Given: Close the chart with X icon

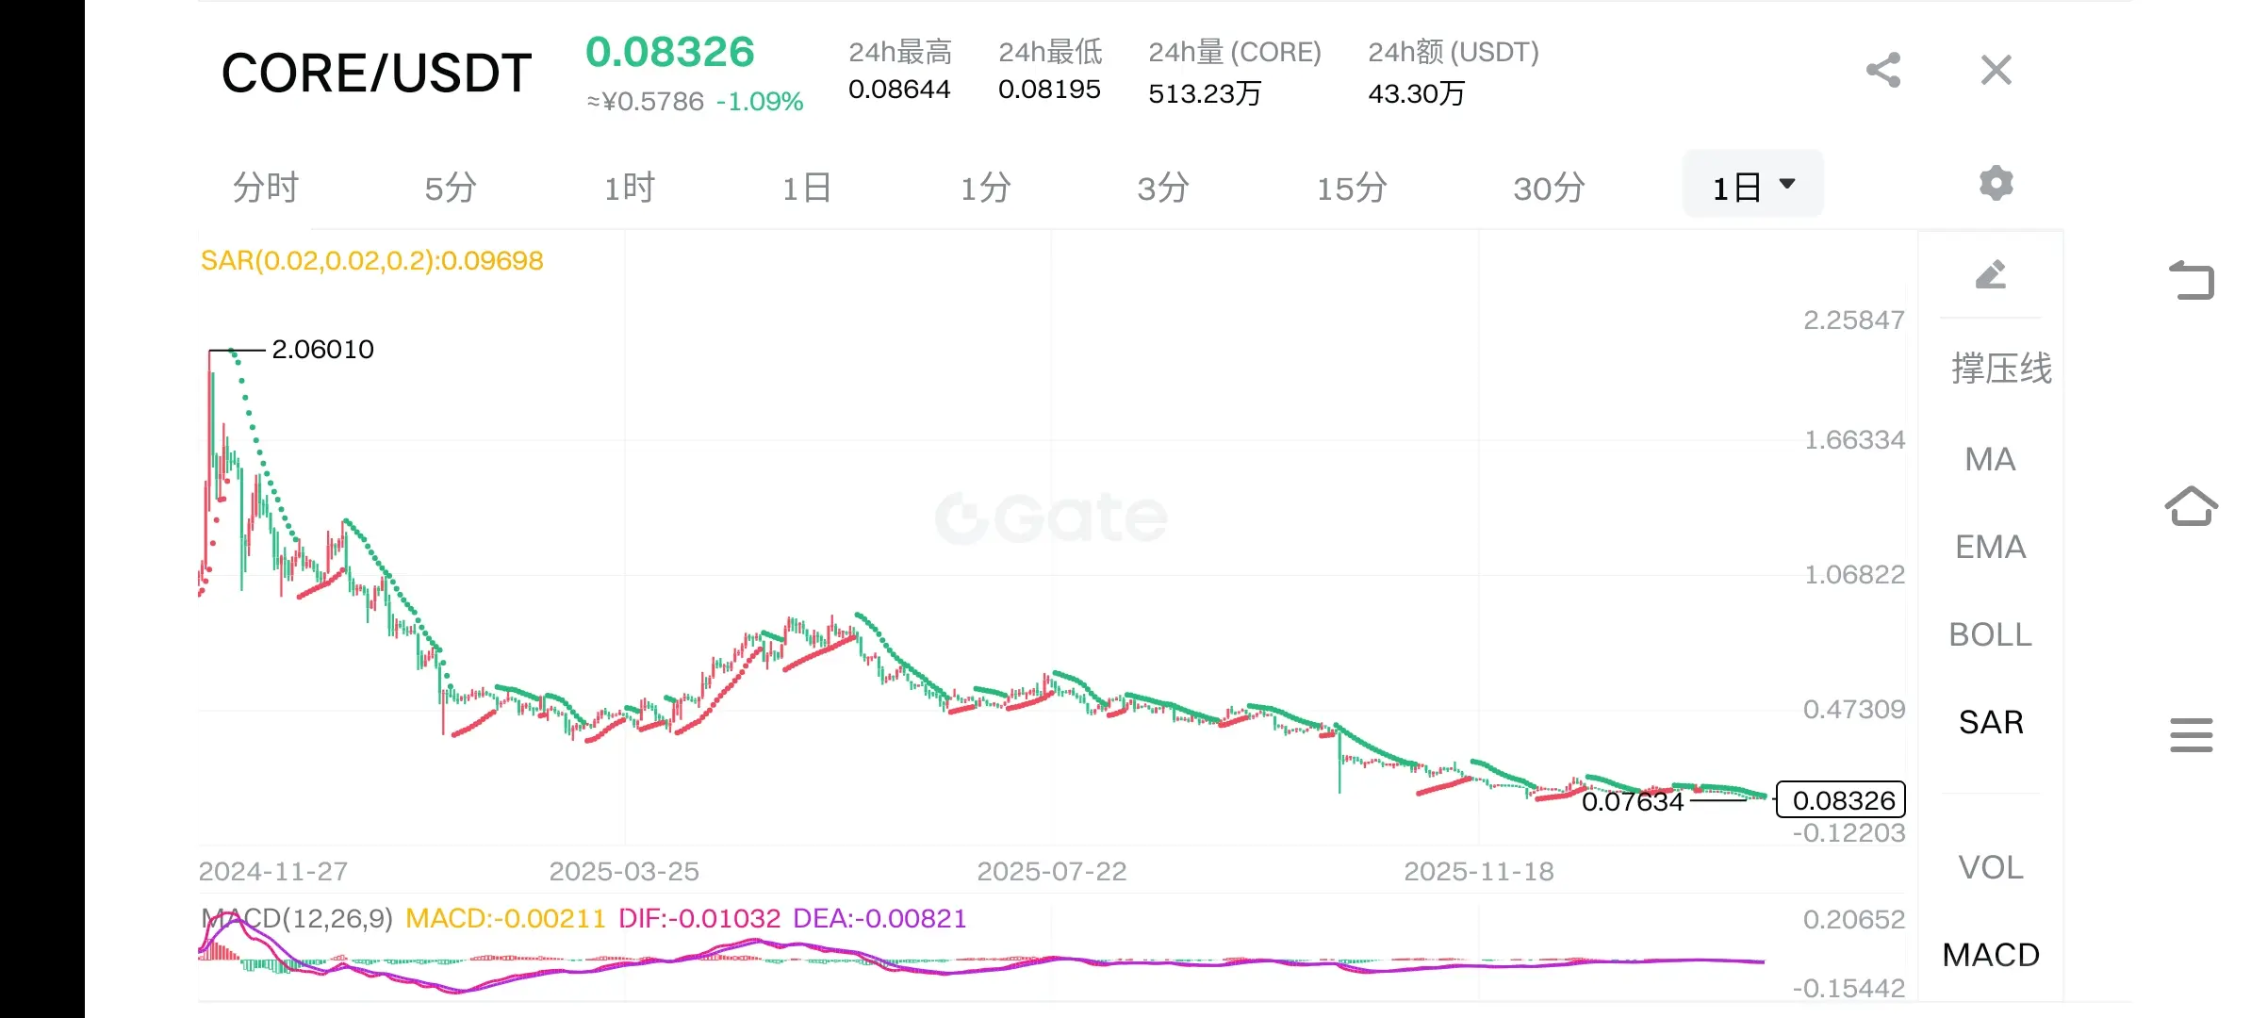Looking at the screenshot, I should 1996,70.
